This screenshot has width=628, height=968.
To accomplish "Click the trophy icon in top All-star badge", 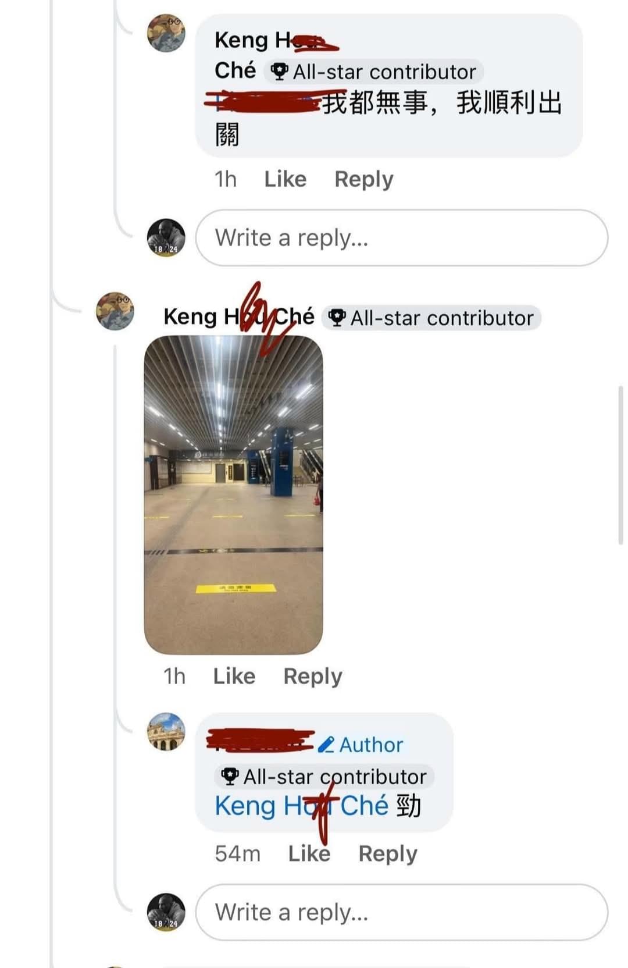I will tap(280, 72).
